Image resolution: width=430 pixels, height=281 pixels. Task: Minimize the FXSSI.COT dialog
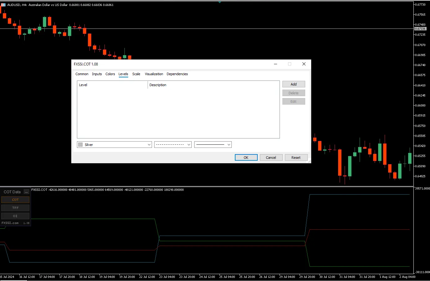tap(276, 64)
